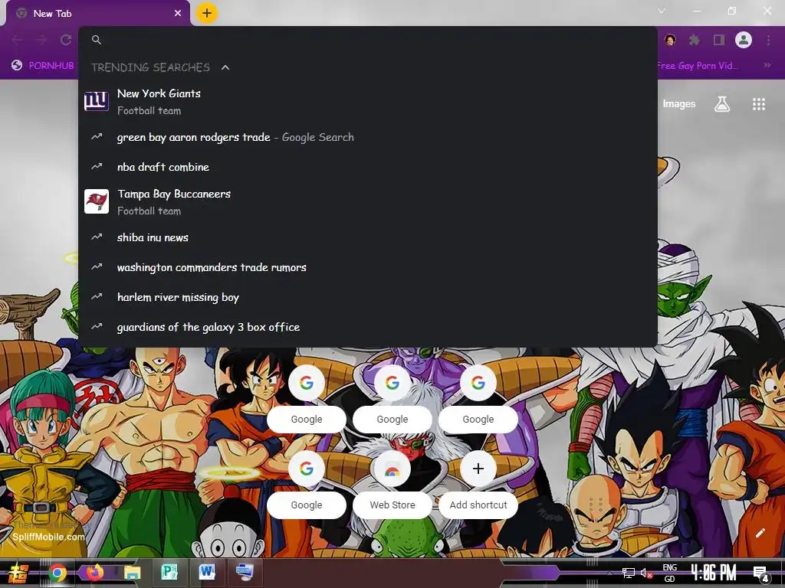This screenshot has height=588, width=785.
Task: Click the search magnifier icon in omnibox
Action: click(97, 40)
